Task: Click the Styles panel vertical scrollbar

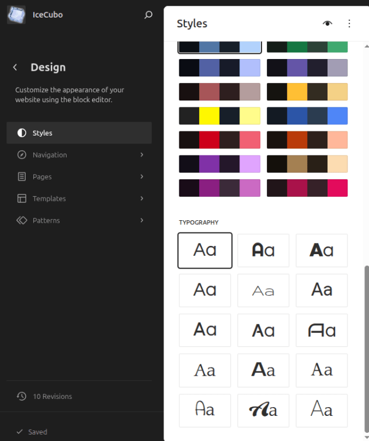Action: point(367,349)
